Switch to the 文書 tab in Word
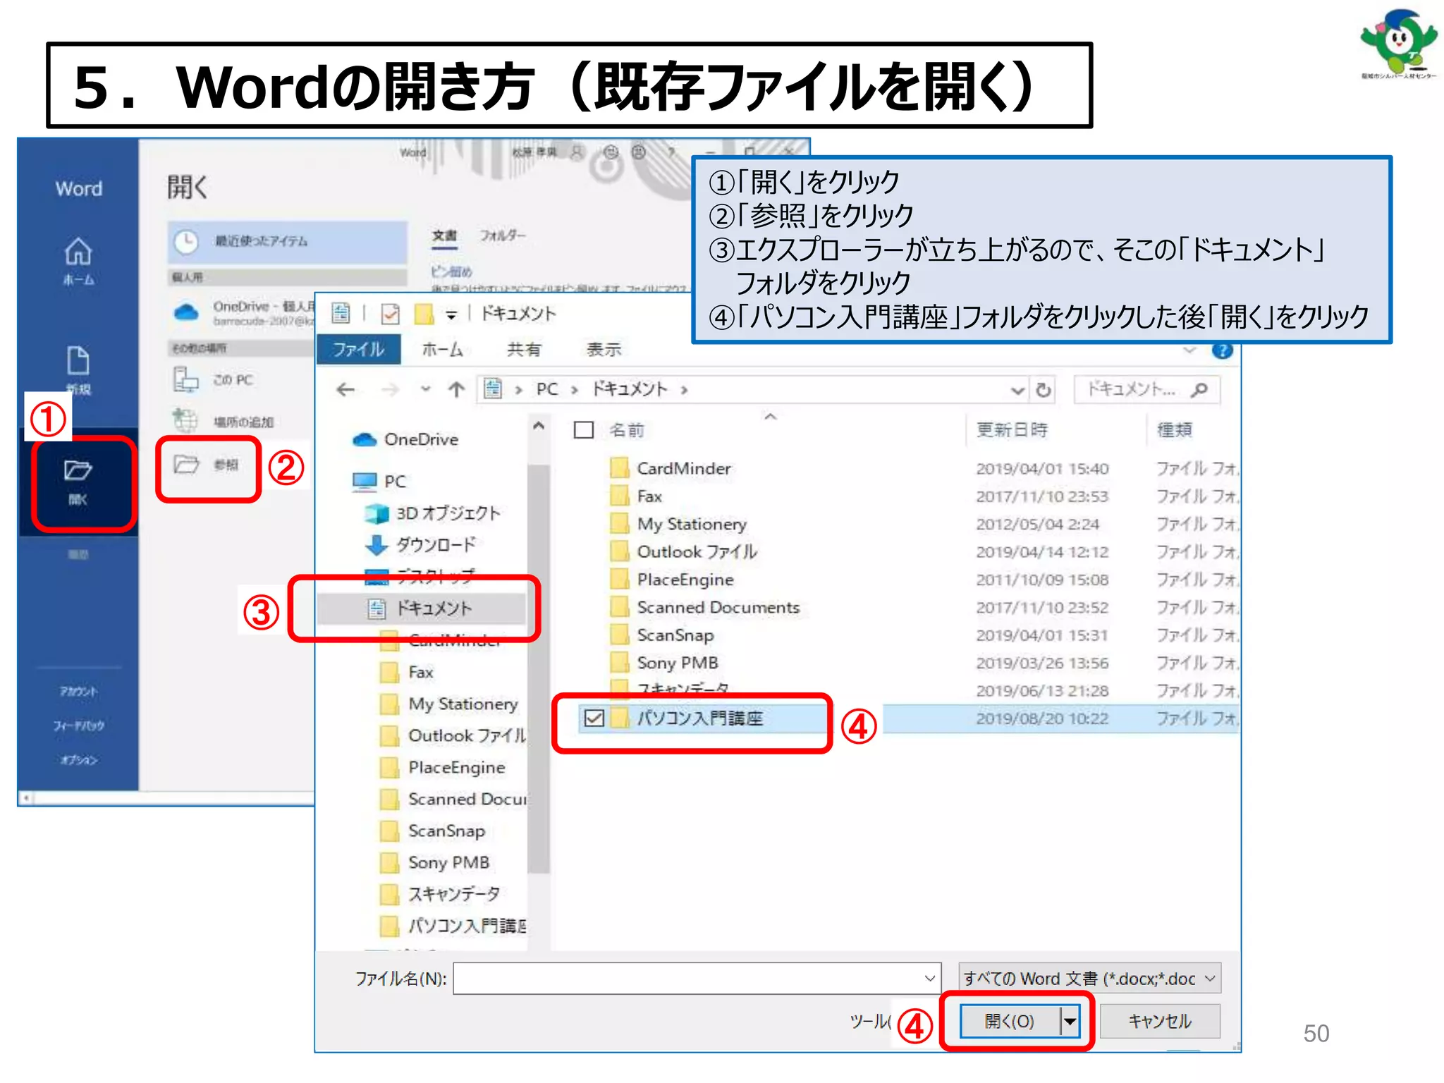Image resolution: width=1444 pixels, height=1083 pixels. click(x=444, y=235)
